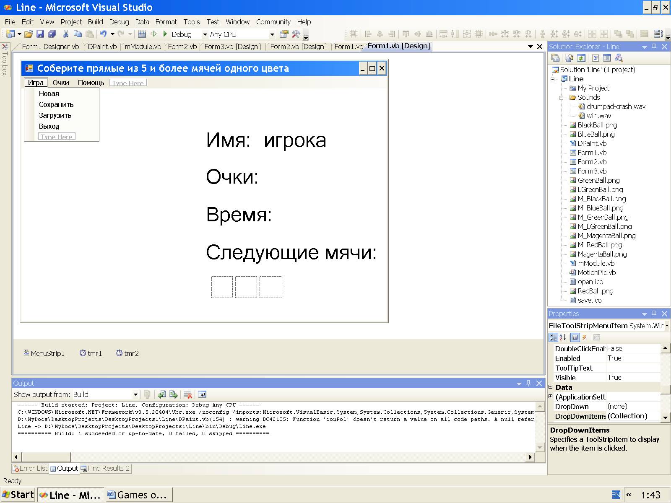Select tmr1 component in the tray

91,353
